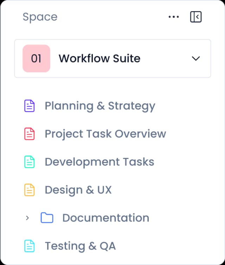Click the Workflow Suite workspace name
Image resolution: width=225 pixels, height=265 pixels.
[x=99, y=58]
